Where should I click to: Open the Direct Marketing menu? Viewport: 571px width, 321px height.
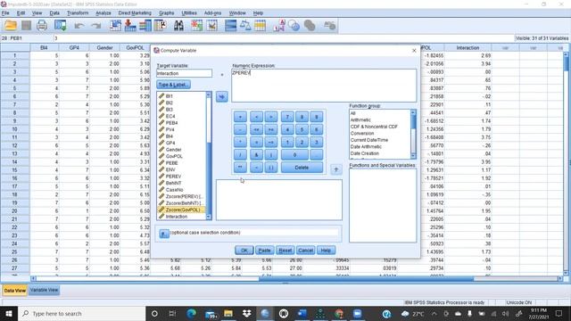(x=135, y=12)
